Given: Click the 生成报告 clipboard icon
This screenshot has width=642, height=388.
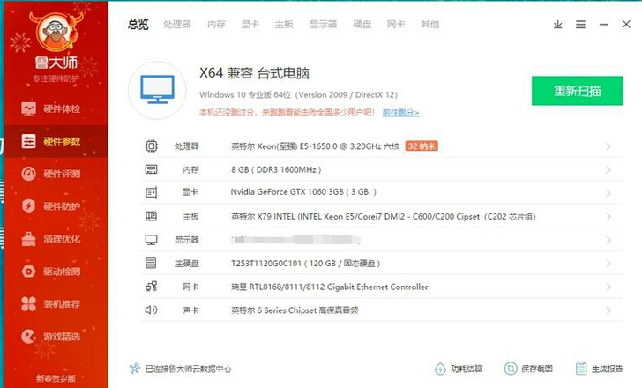Looking at the screenshot, I should click(x=581, y=369).
